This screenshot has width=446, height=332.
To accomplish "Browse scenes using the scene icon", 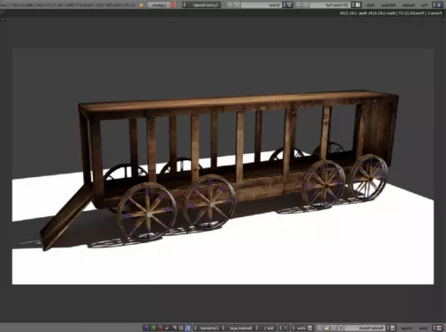I will pos(288,5).
